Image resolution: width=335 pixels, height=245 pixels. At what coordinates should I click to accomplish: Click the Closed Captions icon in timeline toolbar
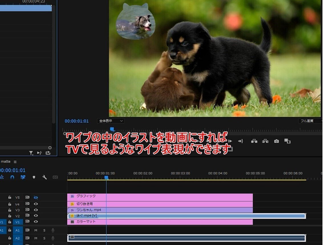point(55,177)
